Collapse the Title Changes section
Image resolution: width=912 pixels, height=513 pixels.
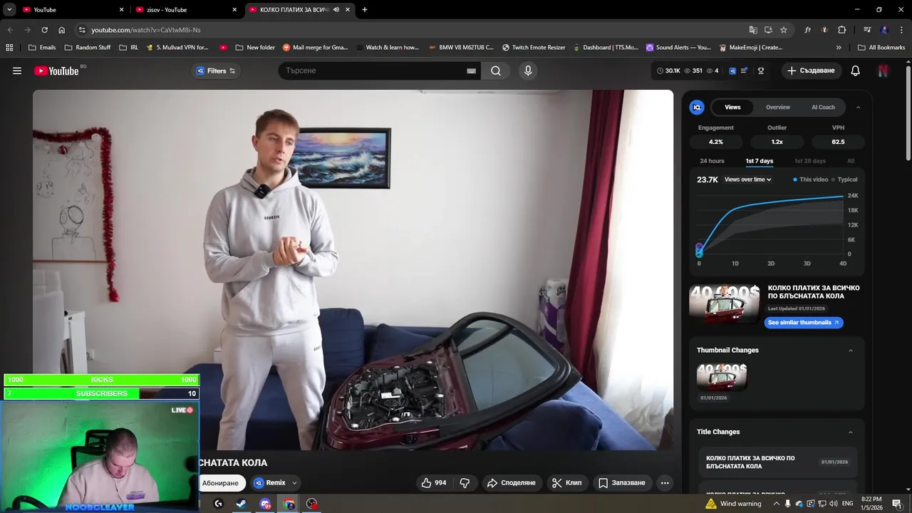[851, 432]
